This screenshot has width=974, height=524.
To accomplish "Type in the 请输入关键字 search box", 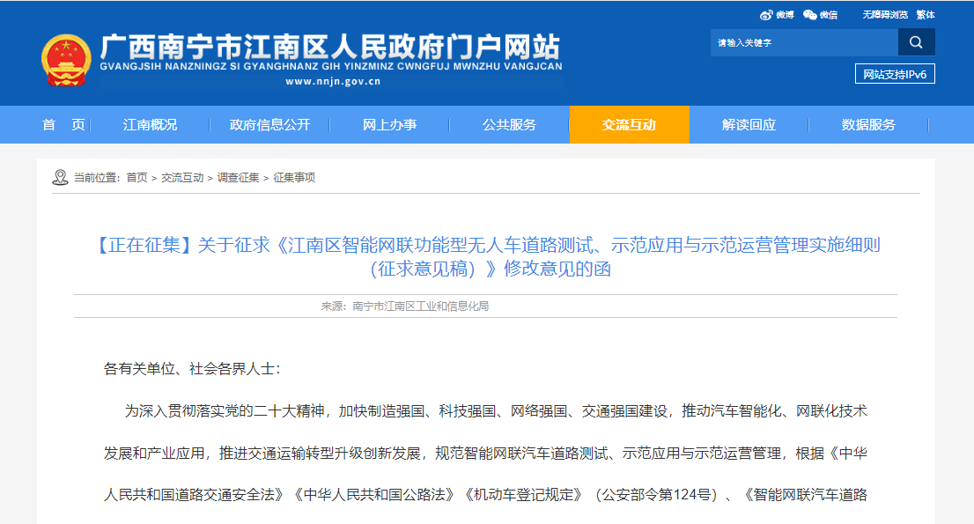I will point(803,42).
